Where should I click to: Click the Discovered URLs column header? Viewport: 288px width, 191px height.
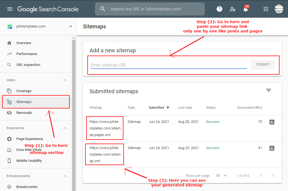coord(250,108)
